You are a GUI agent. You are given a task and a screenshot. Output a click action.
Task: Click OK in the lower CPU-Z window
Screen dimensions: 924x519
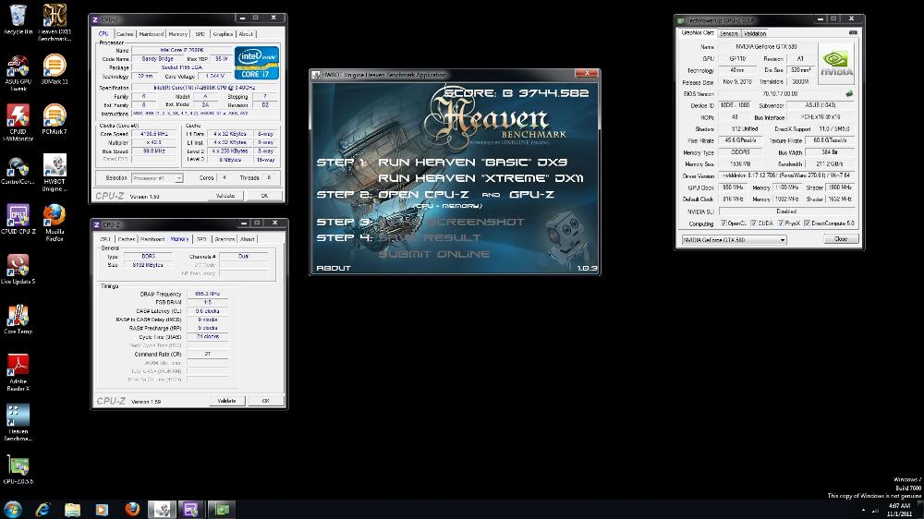(266, 401)
